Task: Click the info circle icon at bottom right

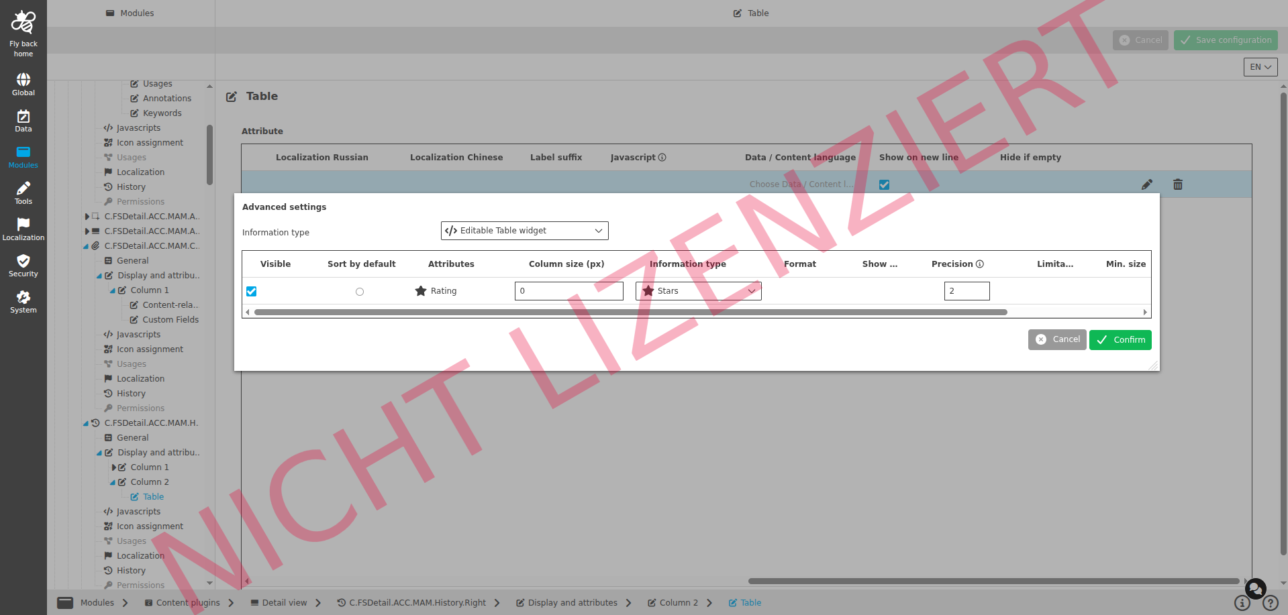Action: pyautogui.click(x=1242, y=603)
